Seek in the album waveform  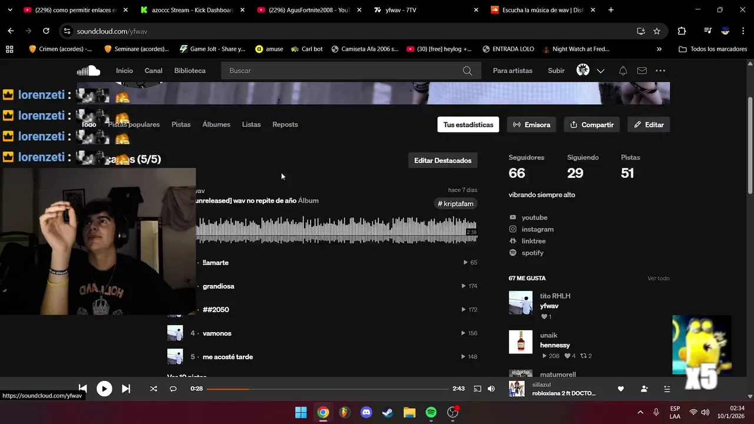click(336, 230)
